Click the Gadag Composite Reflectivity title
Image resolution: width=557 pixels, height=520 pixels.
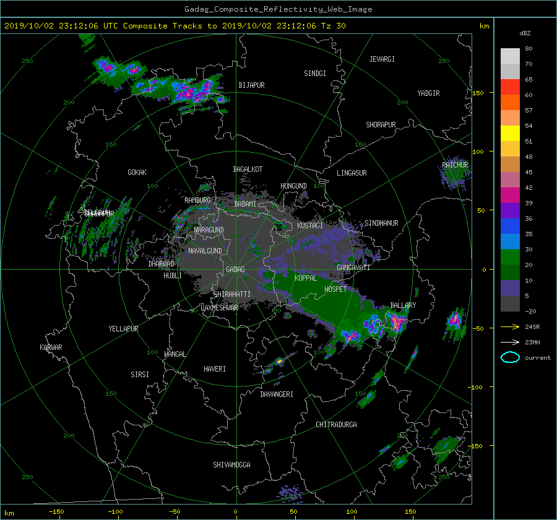pos(278,9)
